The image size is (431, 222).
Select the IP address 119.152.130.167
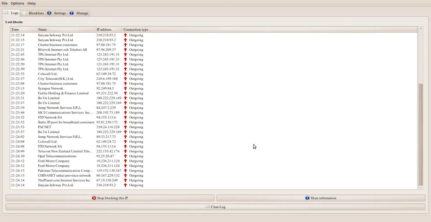coord(109,170)
